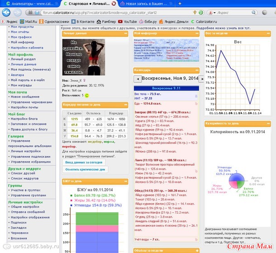Click Отметить критические дни button
Screen dimensions: 276x253
pyautogui.click(x=85, y=170)
